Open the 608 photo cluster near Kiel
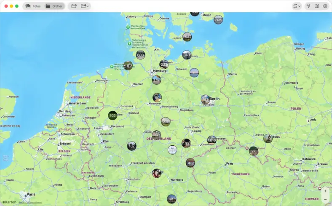Viewport: 332px width, 206px height. [141, 55]
